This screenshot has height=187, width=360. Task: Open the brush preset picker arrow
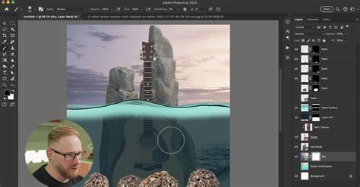(34, 9)
